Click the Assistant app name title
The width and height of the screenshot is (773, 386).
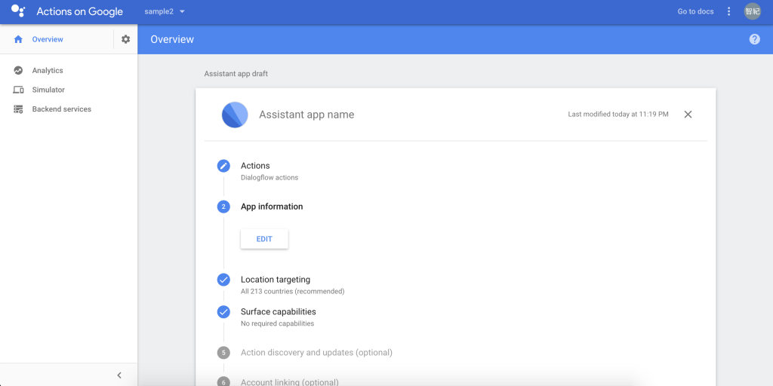click(x=306, y=115)
